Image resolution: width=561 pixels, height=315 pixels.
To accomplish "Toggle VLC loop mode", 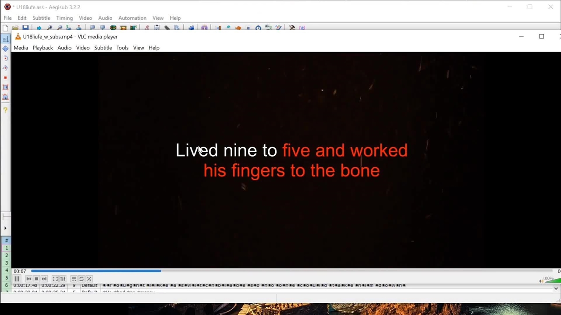I will coord(82,279).
